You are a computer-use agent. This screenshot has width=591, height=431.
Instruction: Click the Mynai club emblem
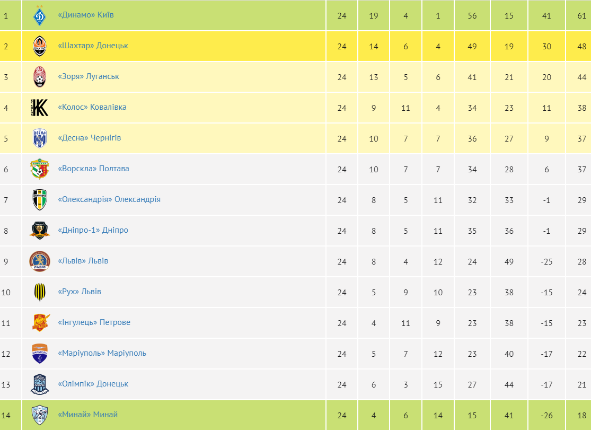pyautogui.click(x=40, y=415)
